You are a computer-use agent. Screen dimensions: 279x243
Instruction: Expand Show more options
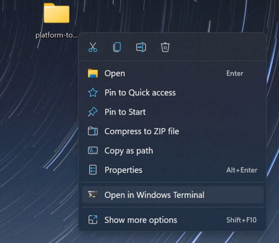pyautogui.click(x=173, y=220)
